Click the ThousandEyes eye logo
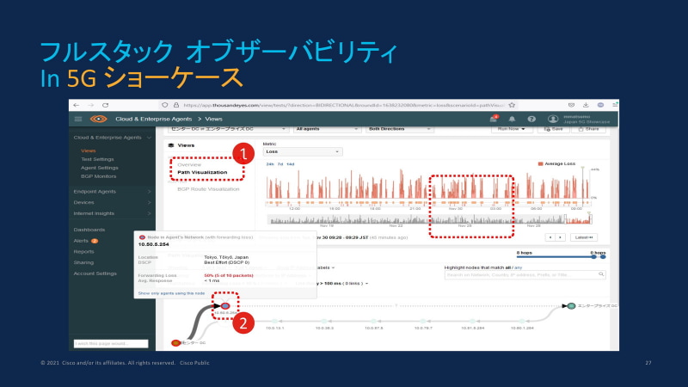 click(99, 119)
